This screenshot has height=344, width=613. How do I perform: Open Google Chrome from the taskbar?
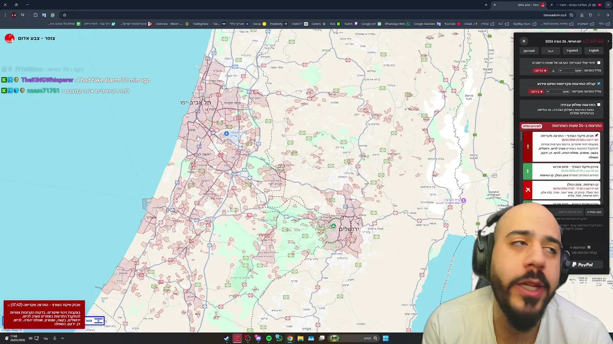(290, 338)
